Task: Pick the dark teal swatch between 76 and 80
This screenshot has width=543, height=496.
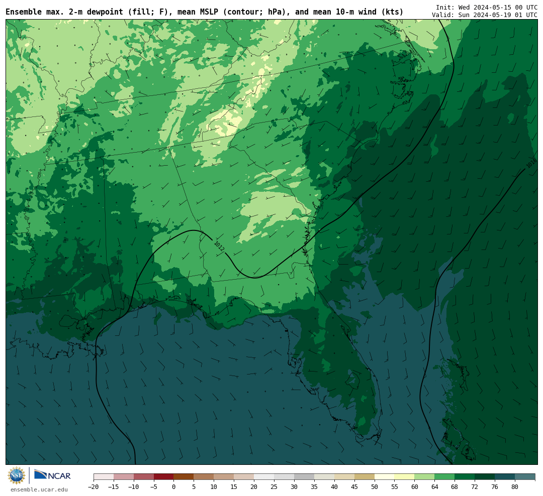Action: pyautogui.click(x=505, y=477)
